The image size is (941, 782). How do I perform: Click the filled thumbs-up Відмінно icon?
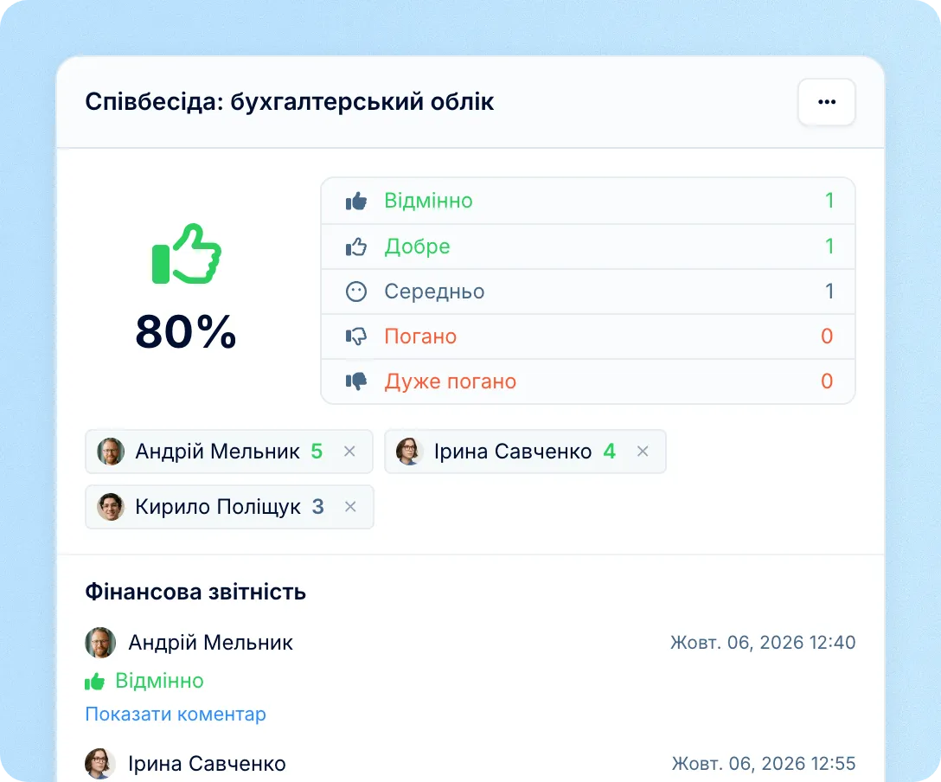(355, 201)
